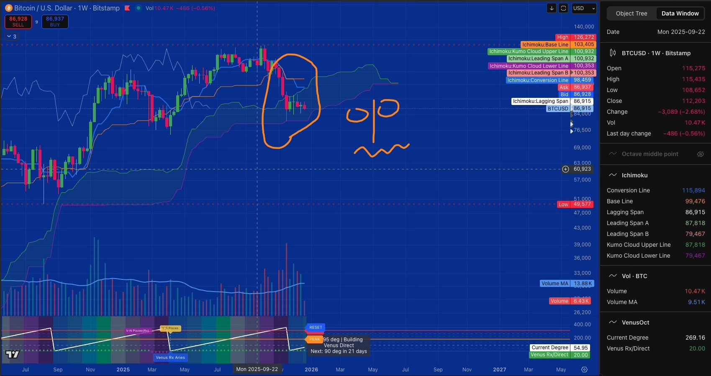
Task: Click the Ichimoku:Leading Span A scale label
Action: [x=551, y=59]
